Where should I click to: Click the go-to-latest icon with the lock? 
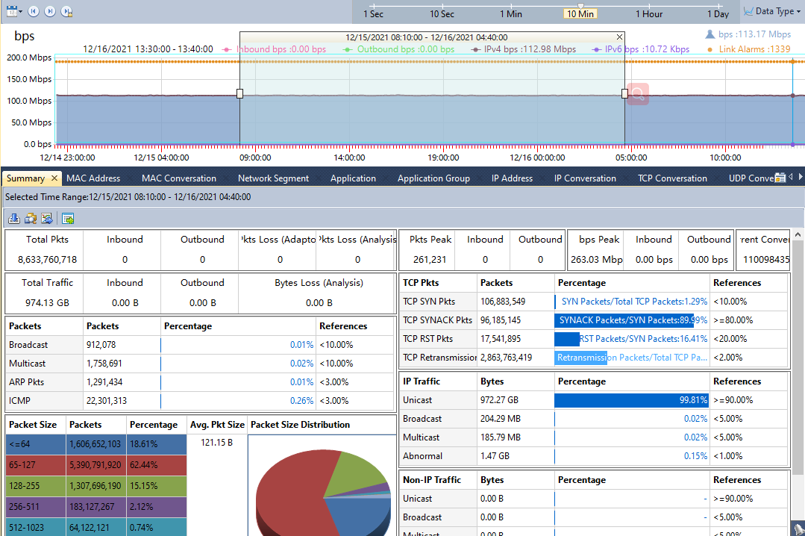(66, 11)
